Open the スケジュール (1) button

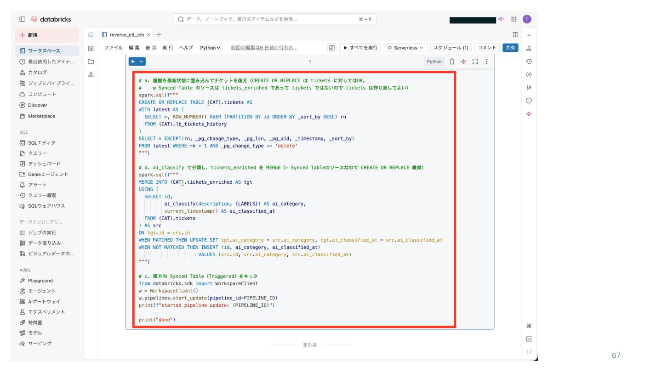tap(451, 48)
